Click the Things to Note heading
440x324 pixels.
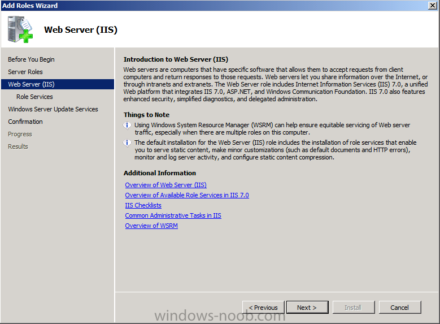pos(146,115)
